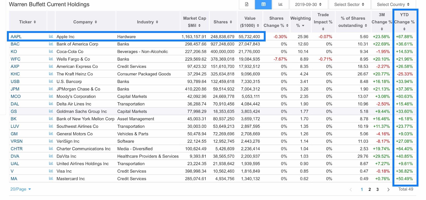Sort the table by Company

(85, 22)
